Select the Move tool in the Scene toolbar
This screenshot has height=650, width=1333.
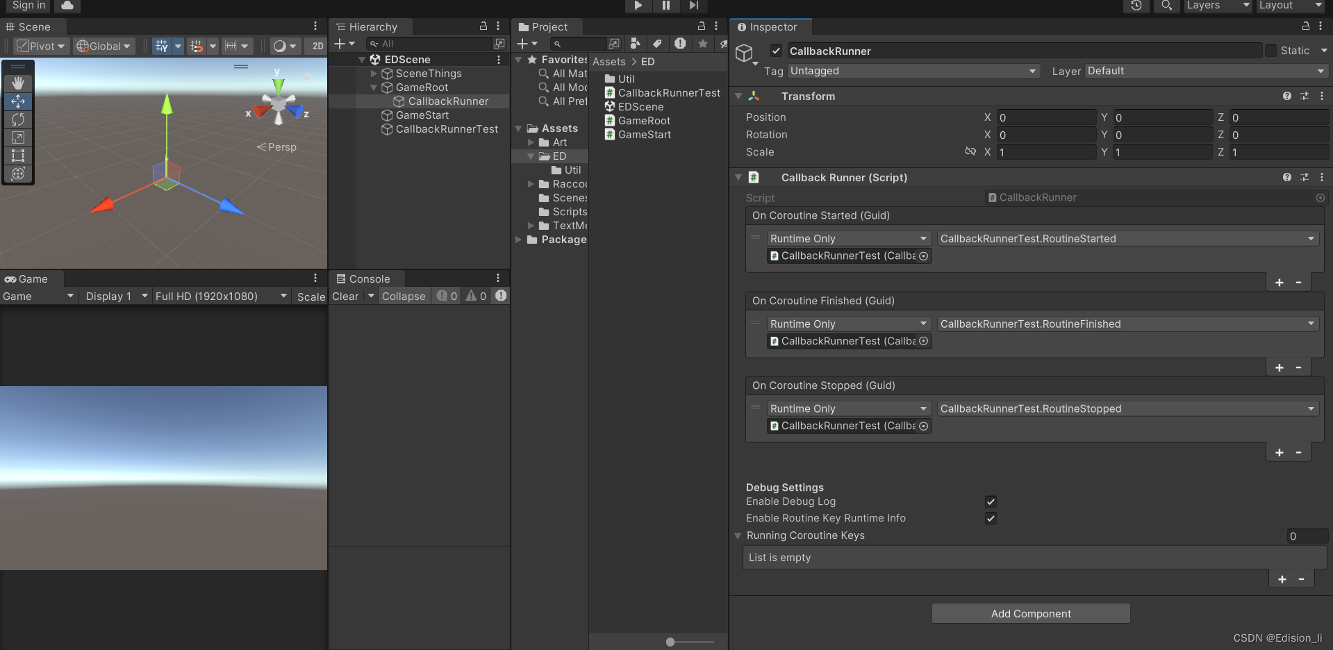click(18, 101)
